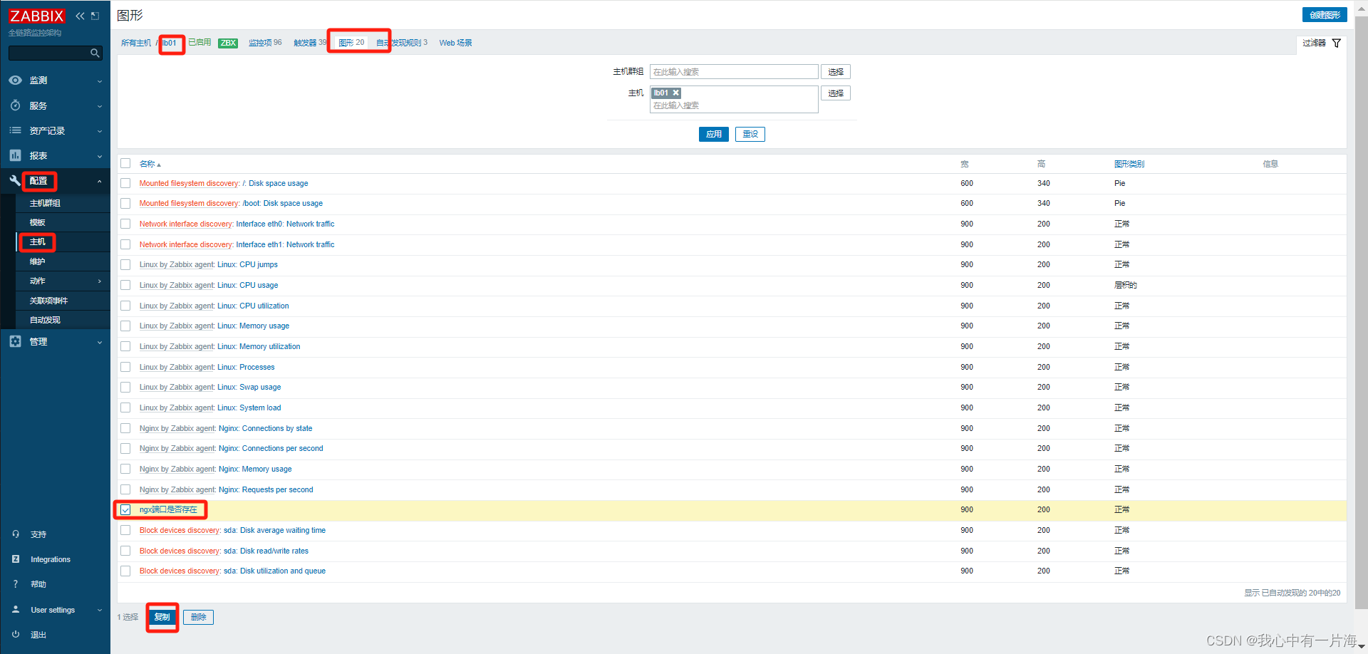Click the 主机 multiselect input field

(x=734, y=99)
